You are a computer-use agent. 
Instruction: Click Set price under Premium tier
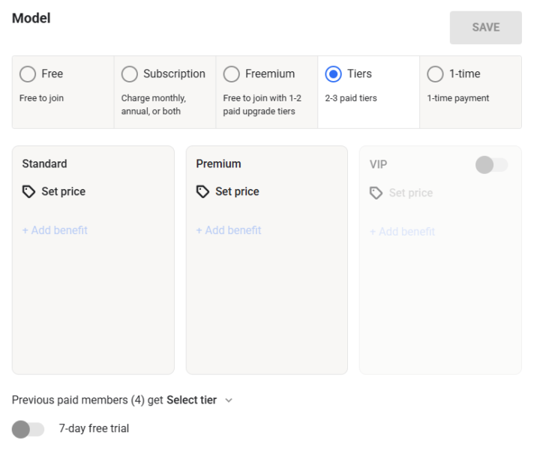[x=237, y=192]
